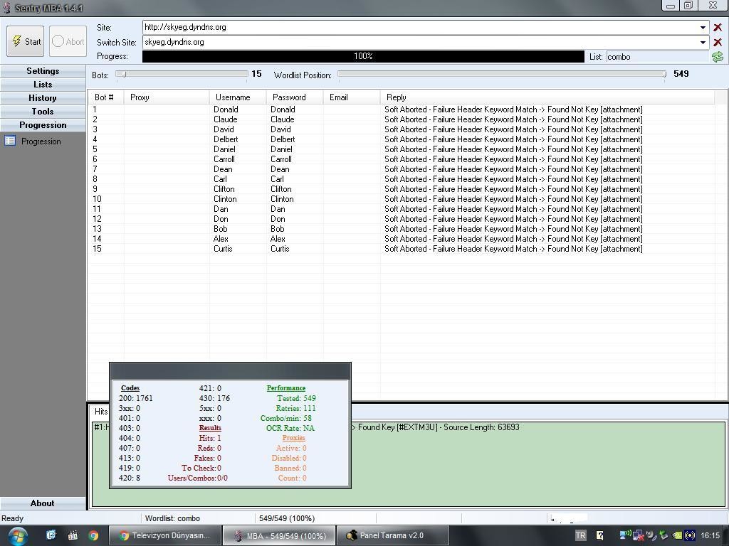Click the Bots slider handle
This screenshot has width=729, height=546.
[123, 74]
